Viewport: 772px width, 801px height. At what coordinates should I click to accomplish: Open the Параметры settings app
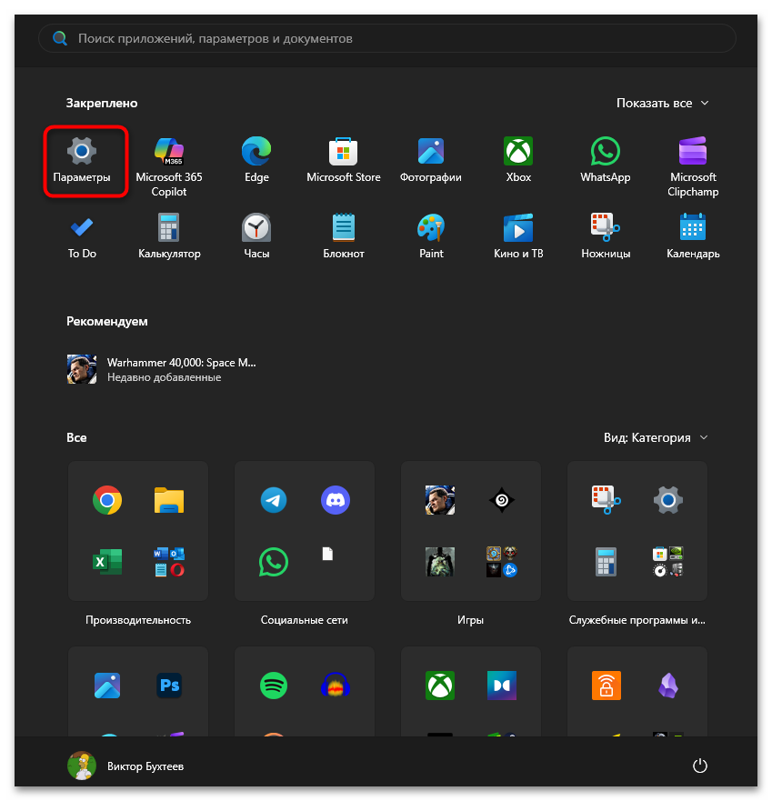(82, 160)
